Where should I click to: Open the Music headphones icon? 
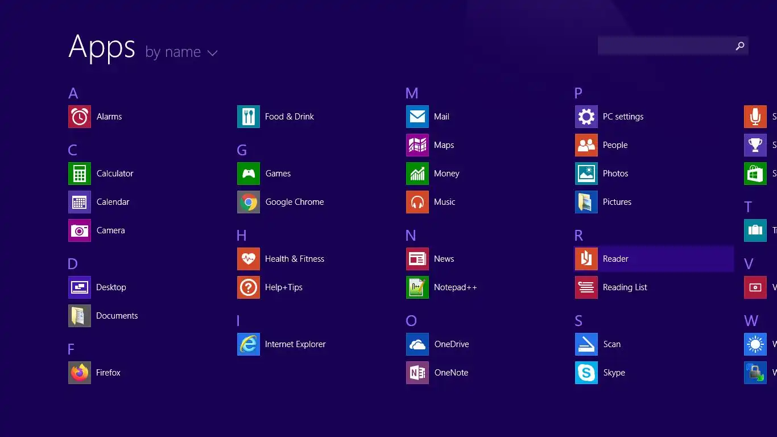418,202
